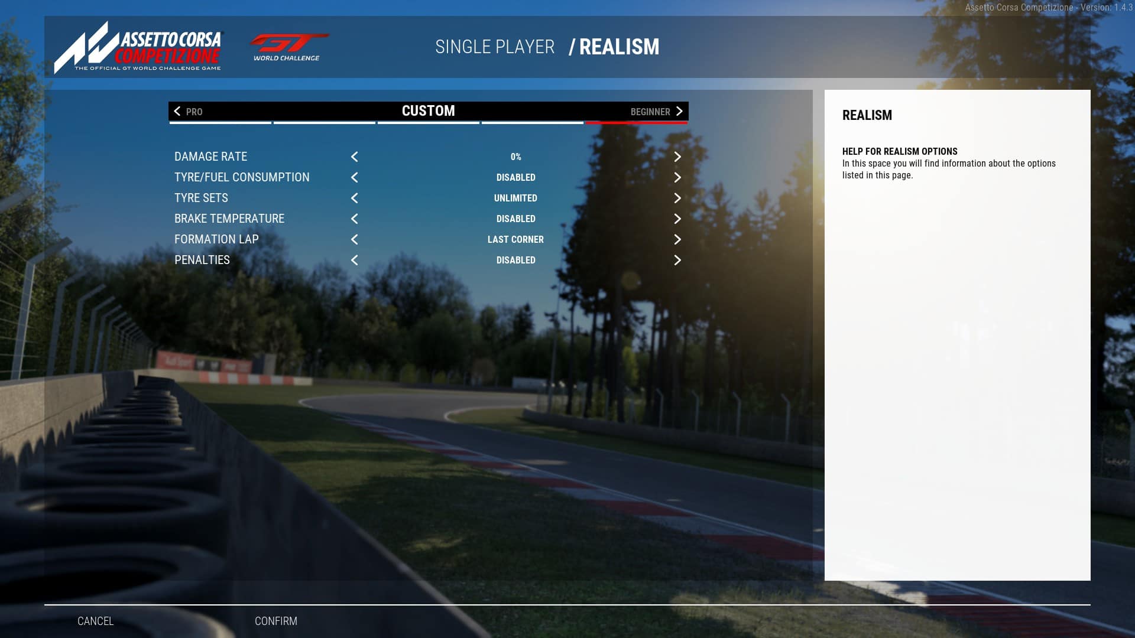Select CUSTOM tab on realism slider
This screenshot has width=1135, height=638.
428,110
